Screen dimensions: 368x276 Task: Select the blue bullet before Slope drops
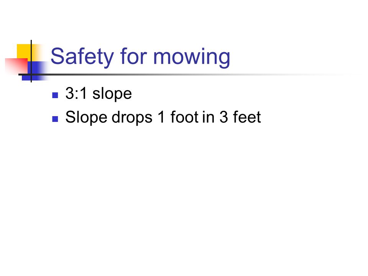coord(55,119)
